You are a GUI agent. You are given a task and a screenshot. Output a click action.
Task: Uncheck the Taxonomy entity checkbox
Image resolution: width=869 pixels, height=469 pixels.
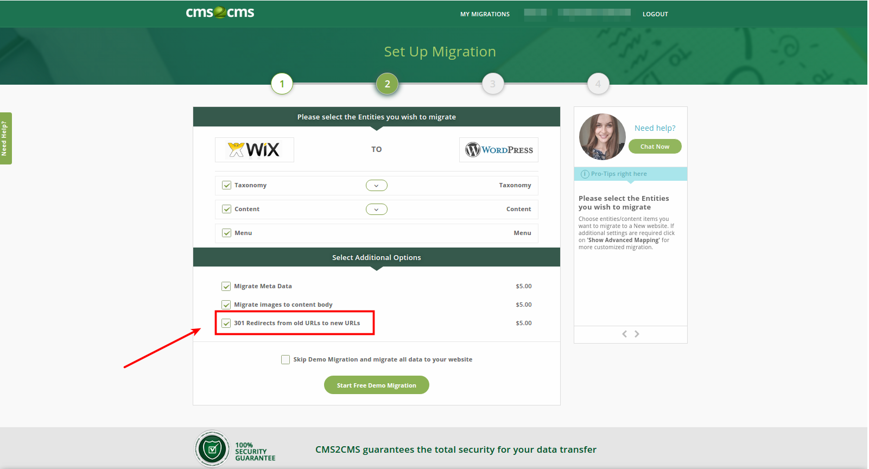226,186
